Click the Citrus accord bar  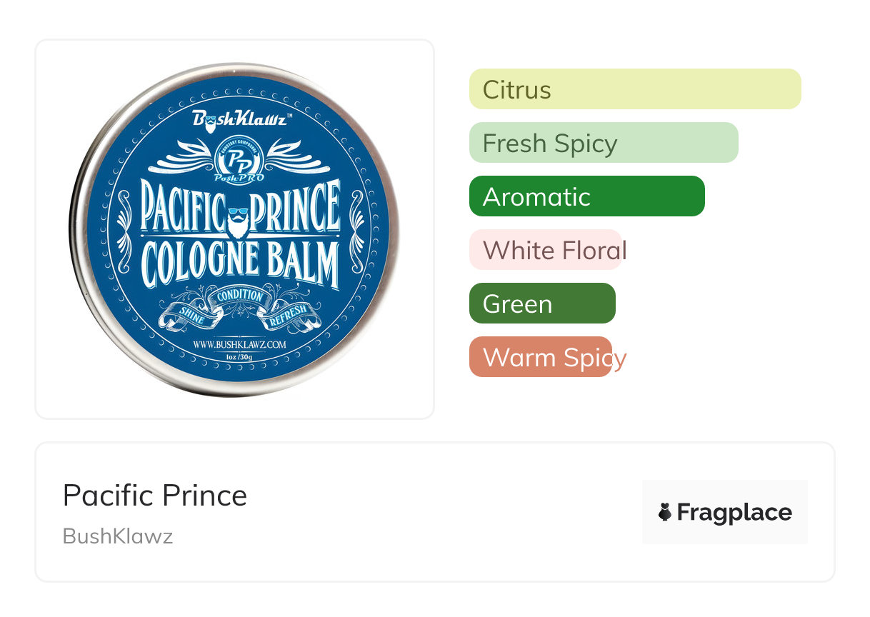(634, 89)
